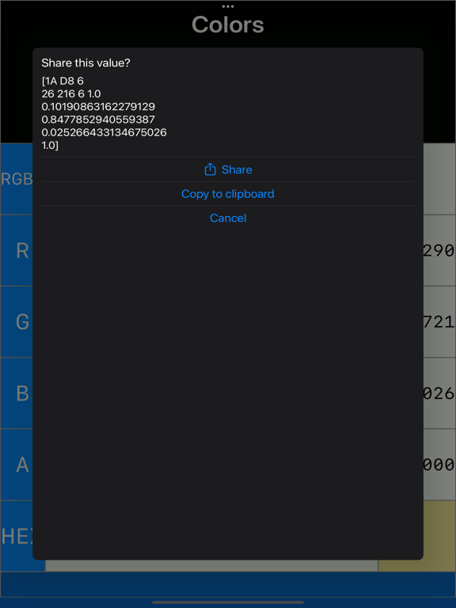This screenshot has height=608, width=456.
Task: Tap the share arrow icon
Action: 210,169
